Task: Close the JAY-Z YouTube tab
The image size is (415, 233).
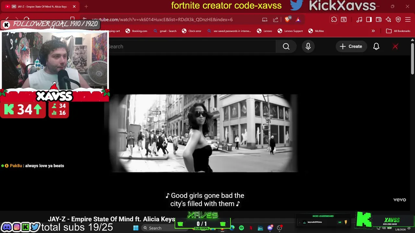Action: (74, 6)
